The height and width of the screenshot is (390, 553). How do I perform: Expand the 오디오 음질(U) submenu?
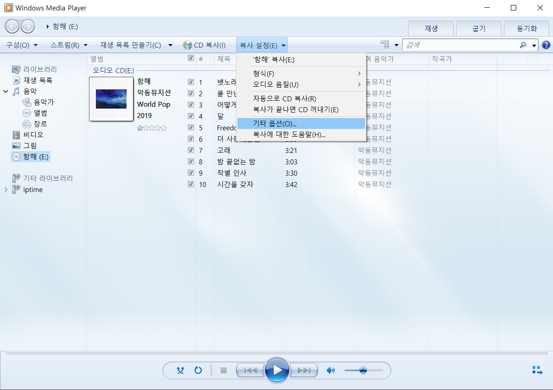pos(301,84)
